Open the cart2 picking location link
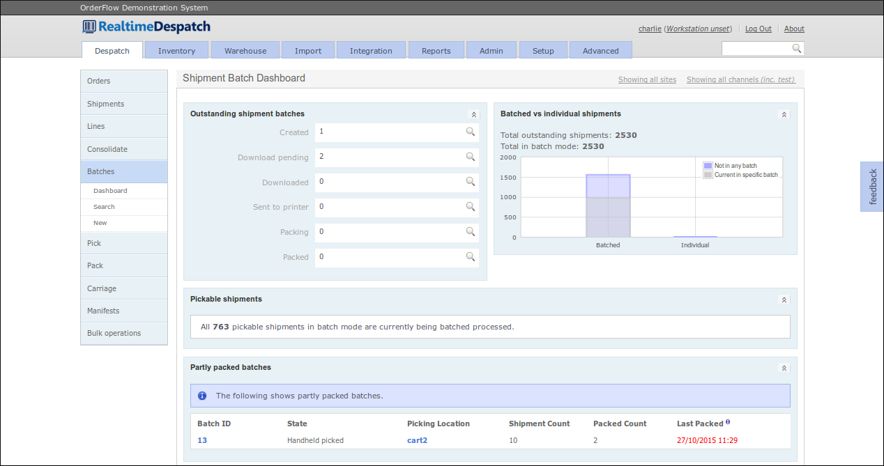884x466 pixels. pos(417,440)
